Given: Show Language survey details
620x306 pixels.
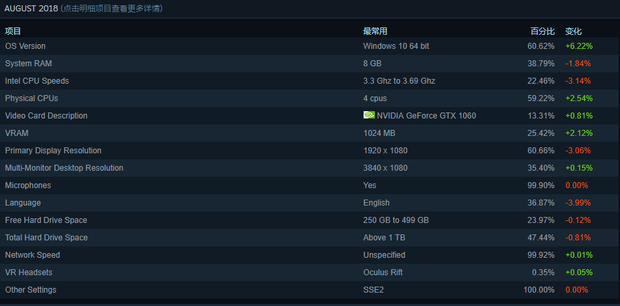Looking at the screenshot, I should [x=23, y=203].
